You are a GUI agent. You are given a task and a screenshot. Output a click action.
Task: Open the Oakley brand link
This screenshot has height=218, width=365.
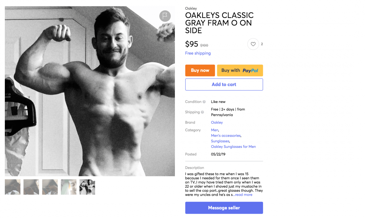click(x=217, y=122)
